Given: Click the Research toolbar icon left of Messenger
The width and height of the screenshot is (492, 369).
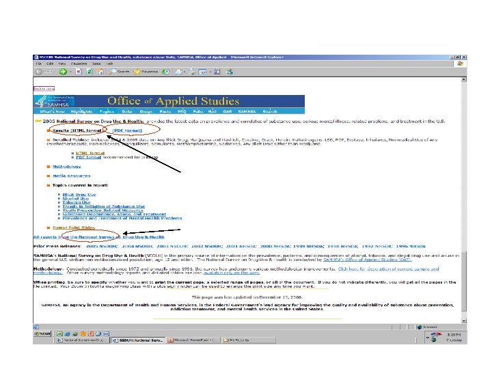Looking at the screenshot, I should pos(217,72).
